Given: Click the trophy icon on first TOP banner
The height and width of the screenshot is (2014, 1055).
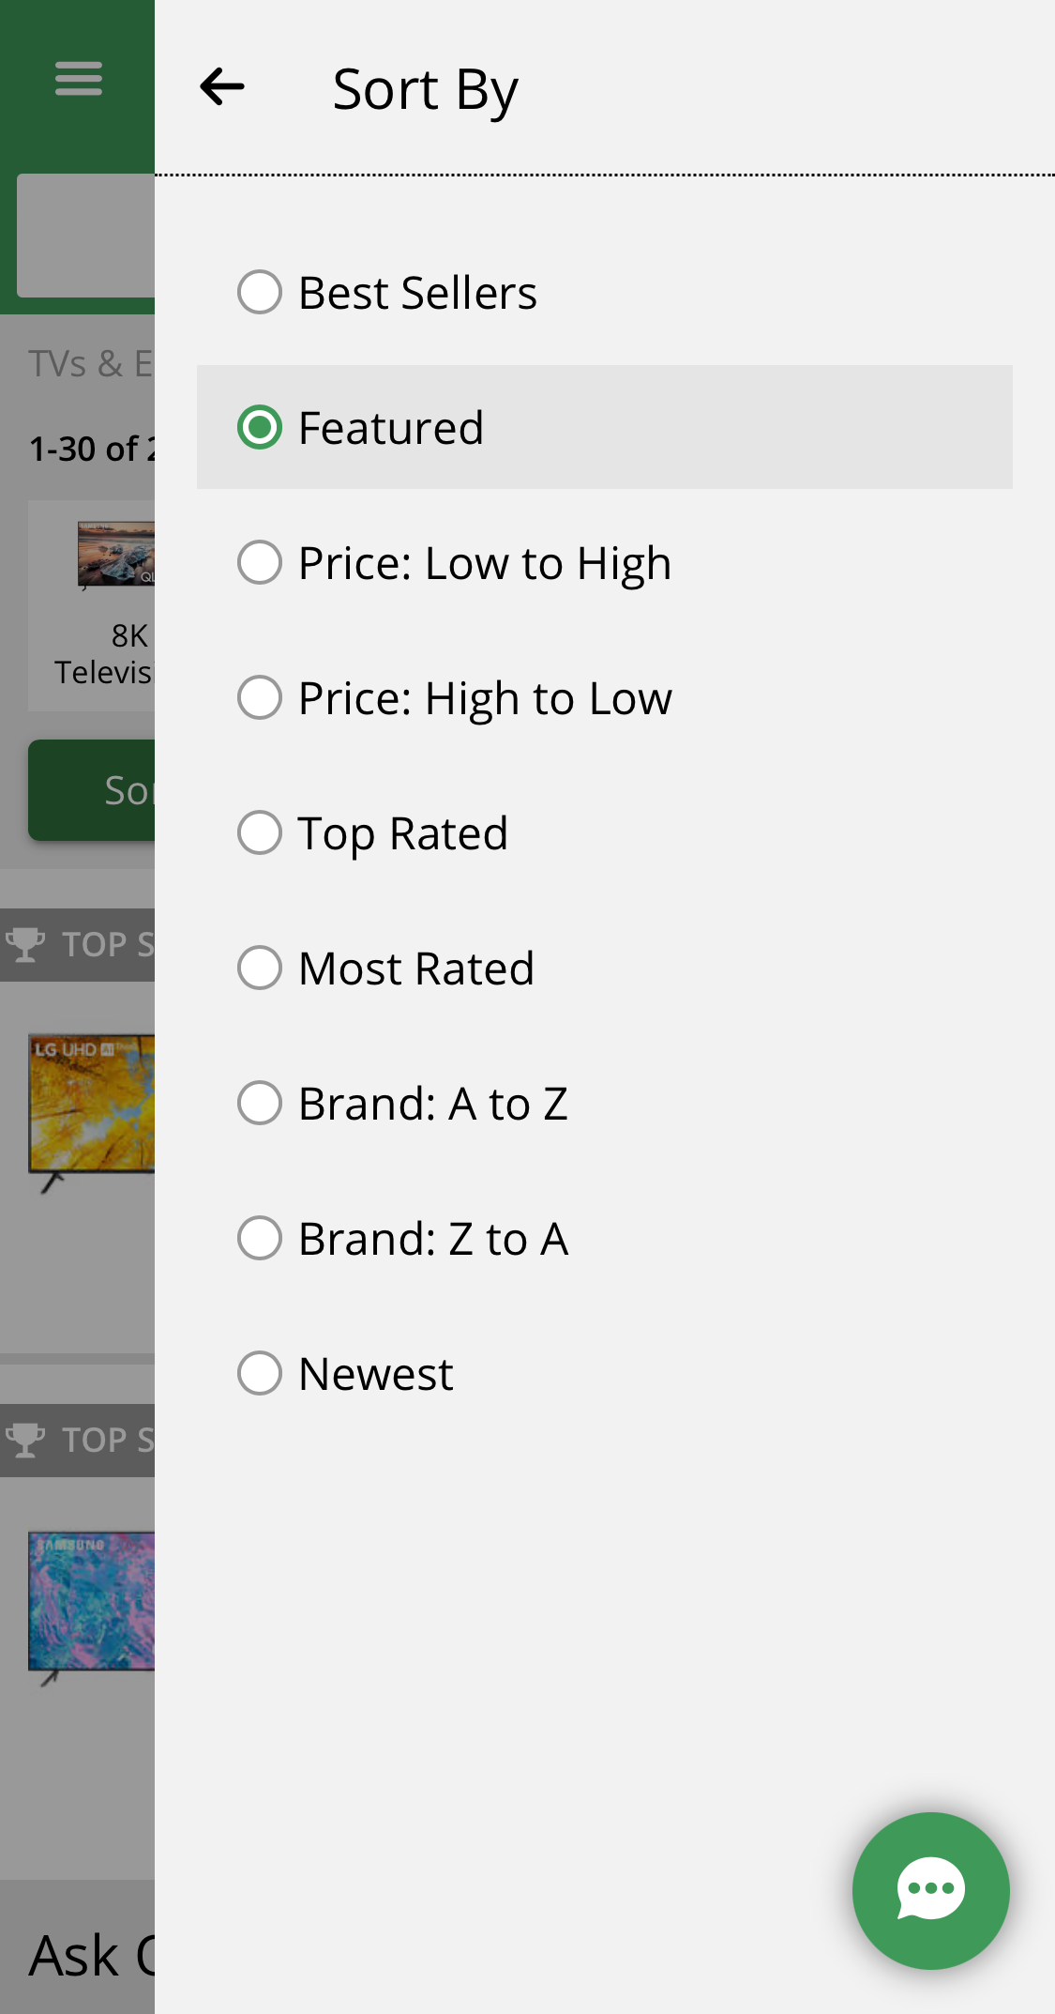Looking at the screenshot, I should tap(26, 944).
